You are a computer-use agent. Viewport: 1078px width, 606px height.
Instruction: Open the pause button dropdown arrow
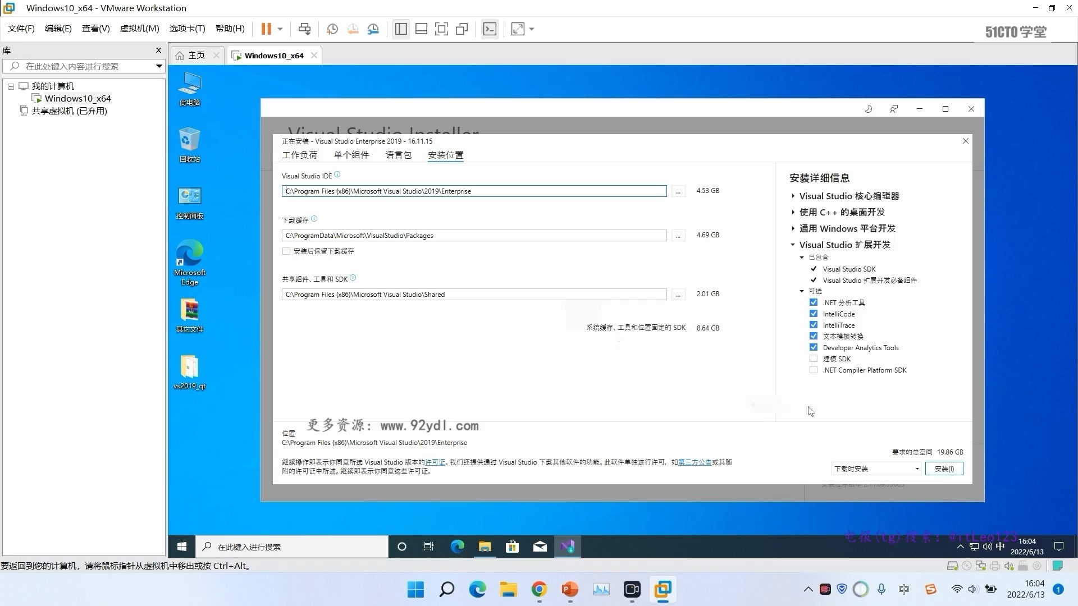[x=280, y=29]
